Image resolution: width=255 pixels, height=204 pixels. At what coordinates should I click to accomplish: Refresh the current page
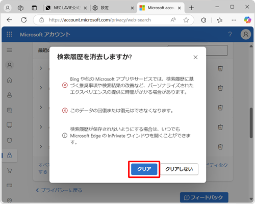pyautogui.click(x=24, y=20)
